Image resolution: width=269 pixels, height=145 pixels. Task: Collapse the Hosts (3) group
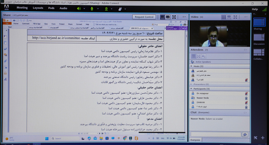pyautogui.click(x=191, y=66)
